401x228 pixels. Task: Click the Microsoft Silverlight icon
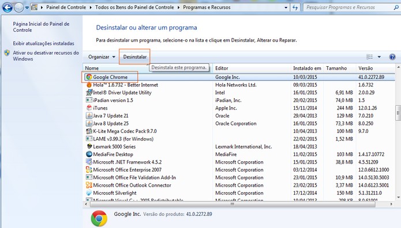pyautogui.click(x=89, y=193)
